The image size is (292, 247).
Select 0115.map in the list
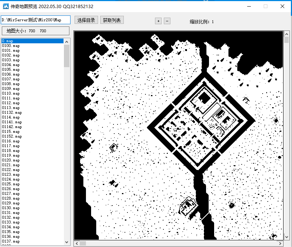(x=32, y=132)
